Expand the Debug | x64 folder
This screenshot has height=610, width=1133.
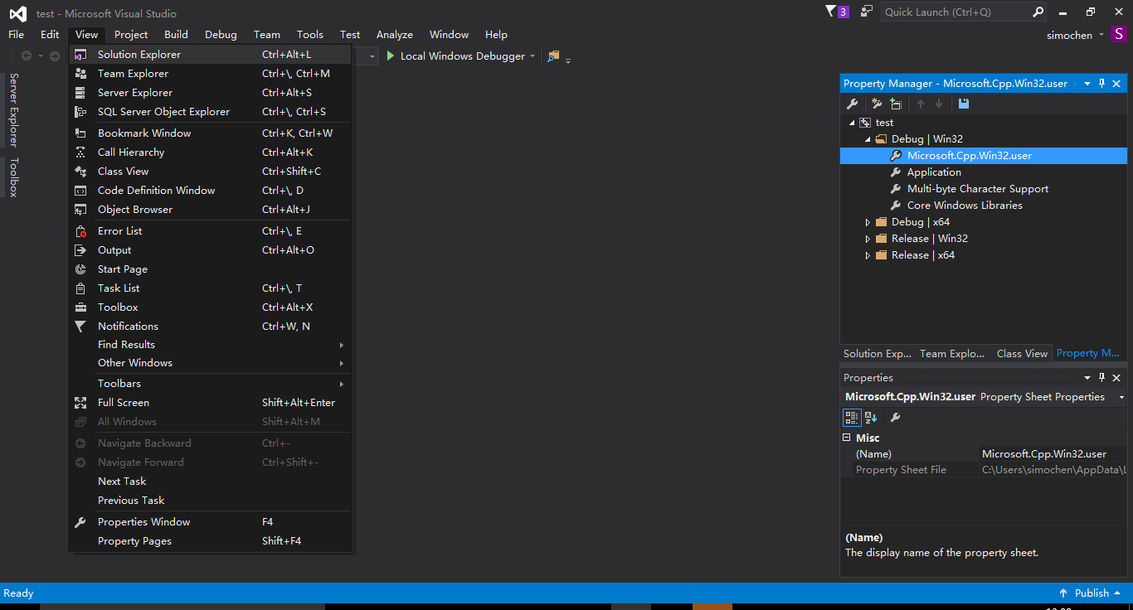coord(868,222)
